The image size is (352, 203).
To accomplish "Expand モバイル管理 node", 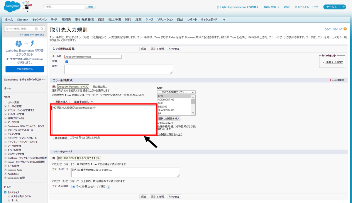I will [5, 150].
